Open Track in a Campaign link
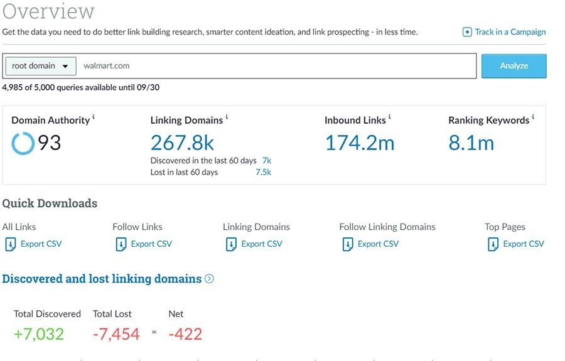Viewport: 565px width, 361px height. click(x=510, y=32)
